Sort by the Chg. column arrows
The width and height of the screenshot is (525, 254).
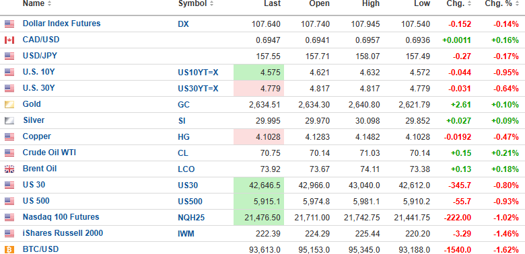click(x=469, y=3)
